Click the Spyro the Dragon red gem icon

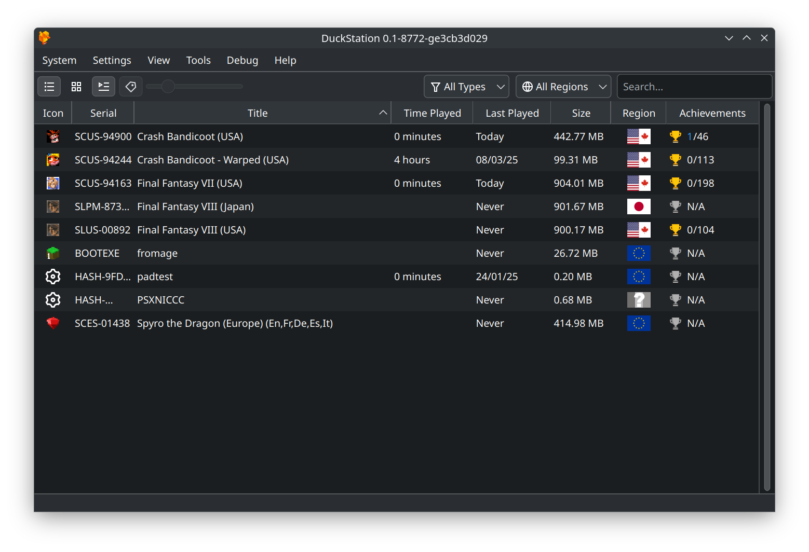(53, 323)
